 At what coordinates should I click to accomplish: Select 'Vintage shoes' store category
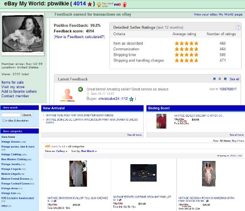click(9, 189)
